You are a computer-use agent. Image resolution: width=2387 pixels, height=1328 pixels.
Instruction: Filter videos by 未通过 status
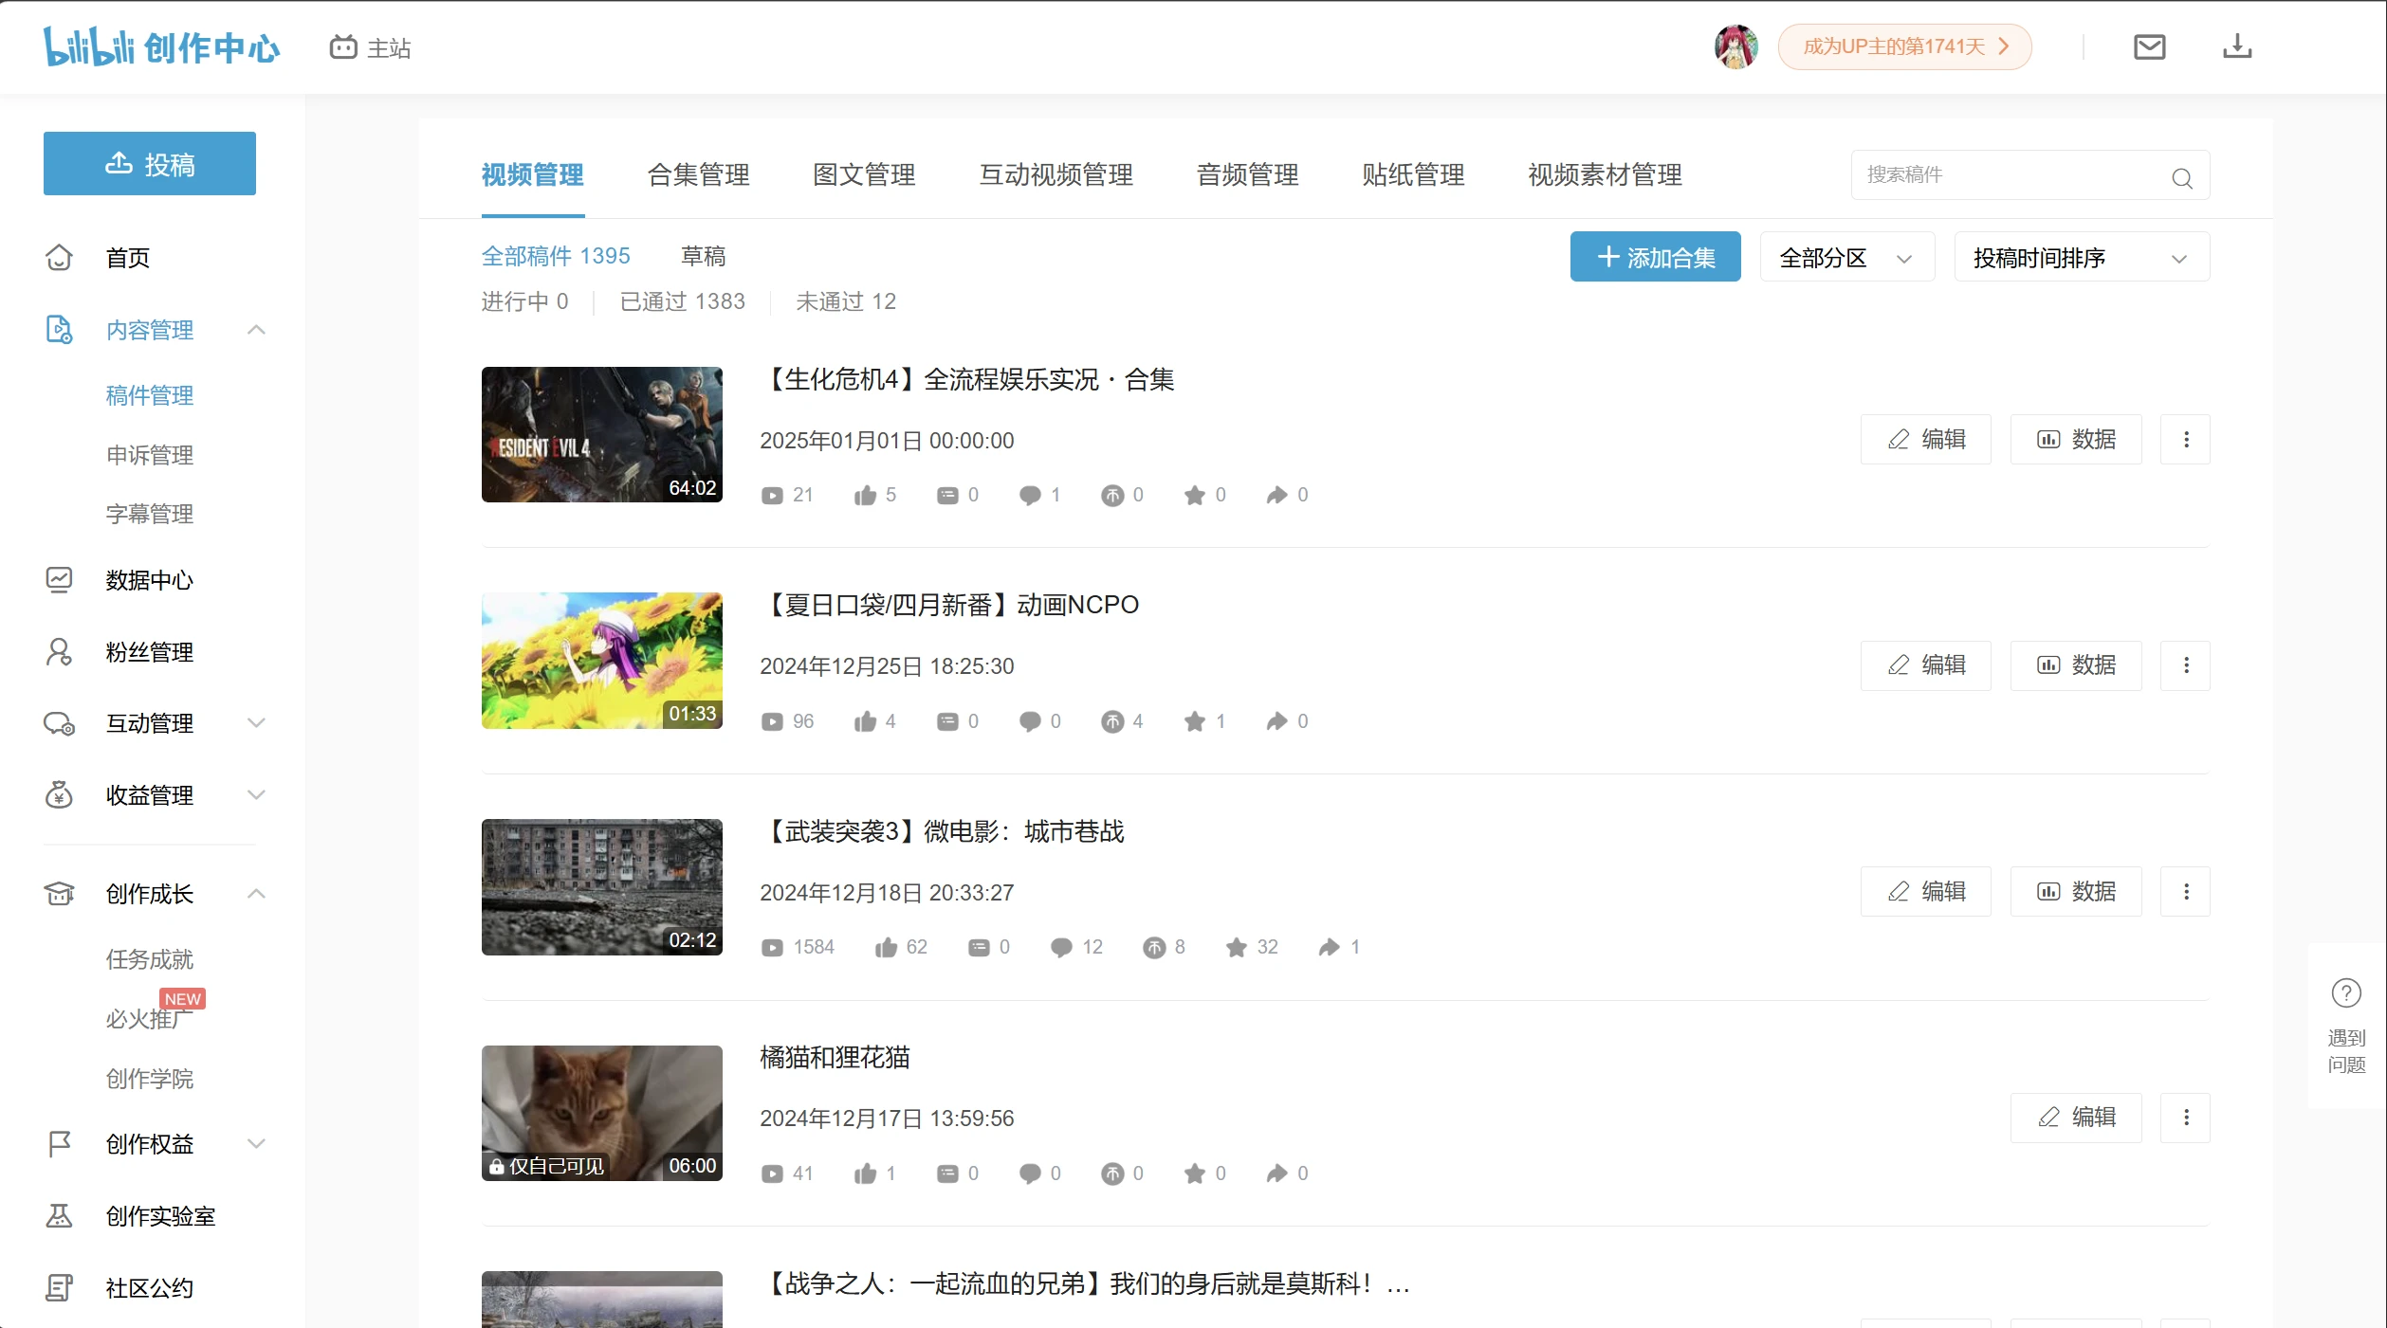coord(845,300)
